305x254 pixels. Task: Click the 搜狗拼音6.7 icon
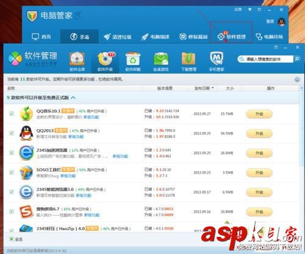(26, 211)
